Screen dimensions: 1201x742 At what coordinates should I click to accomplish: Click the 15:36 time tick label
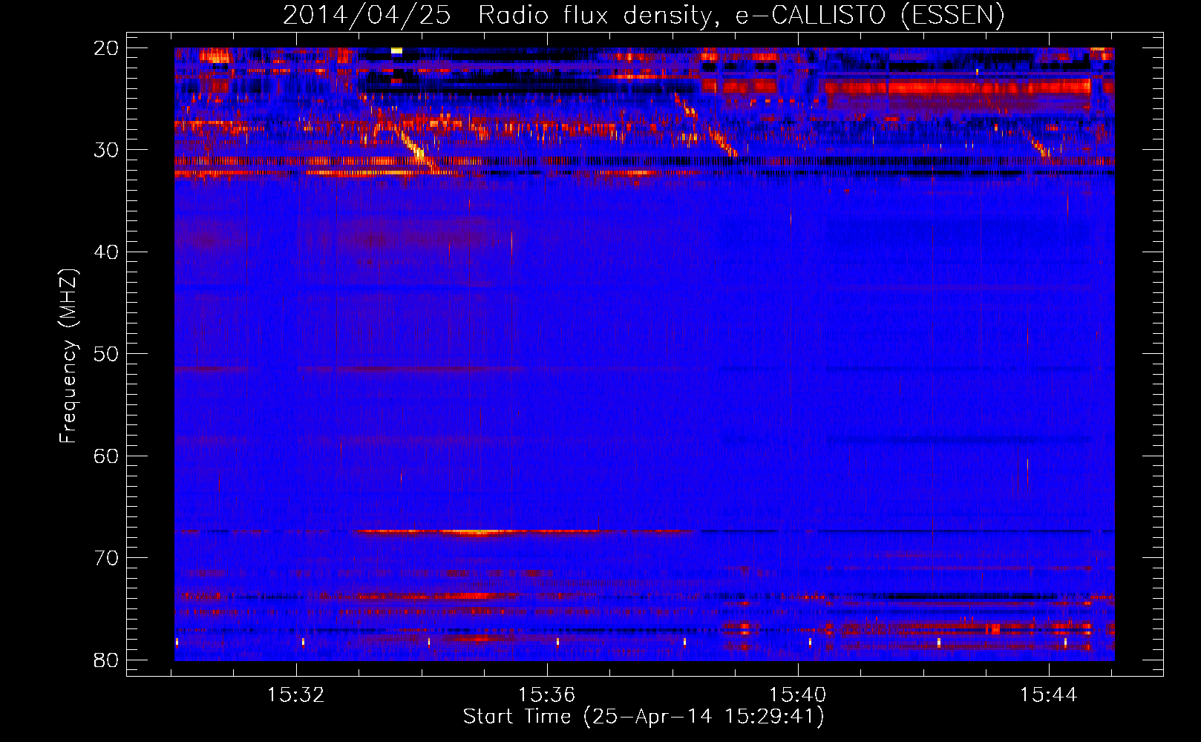547,695
